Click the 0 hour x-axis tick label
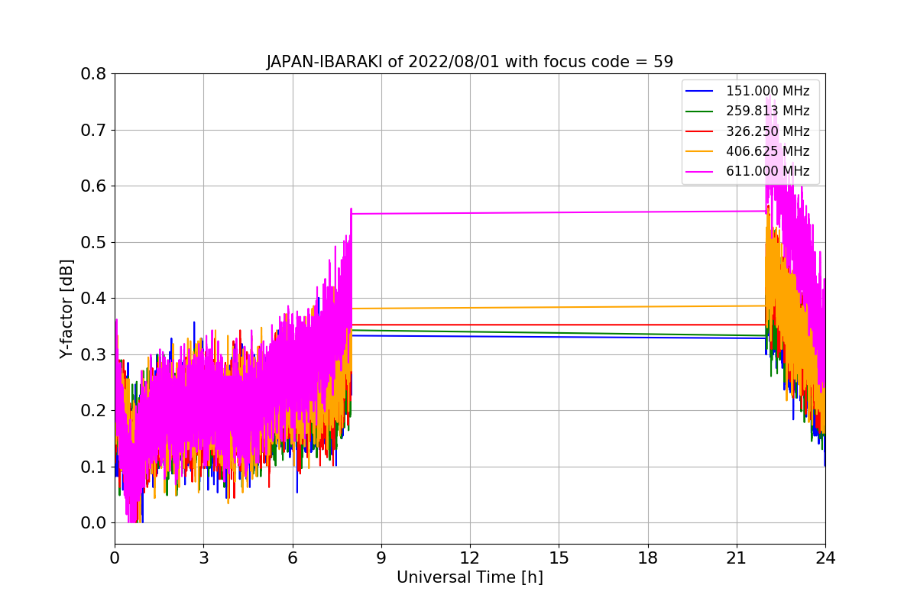Screen dimensions: 917x611 [115, 558]
